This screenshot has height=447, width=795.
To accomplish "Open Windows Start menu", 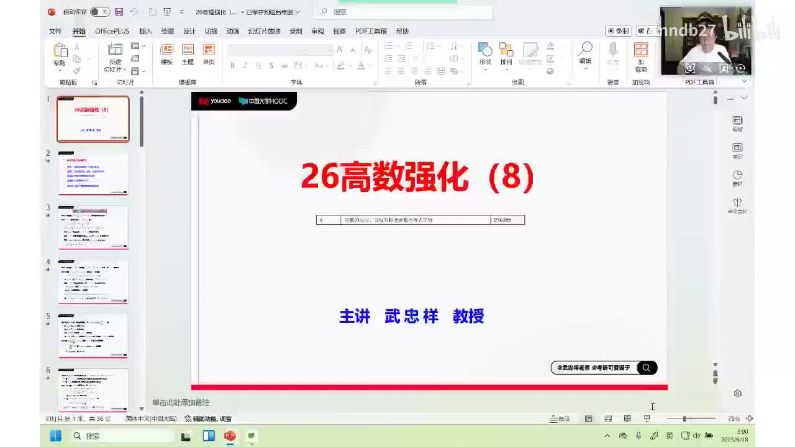I will click(x=55, y=436).
